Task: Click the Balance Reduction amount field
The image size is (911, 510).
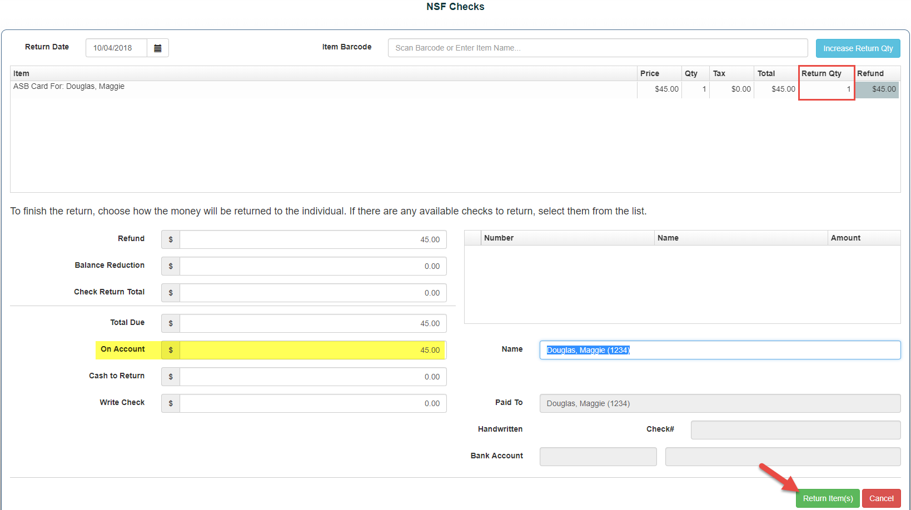Action: point(313,266)
